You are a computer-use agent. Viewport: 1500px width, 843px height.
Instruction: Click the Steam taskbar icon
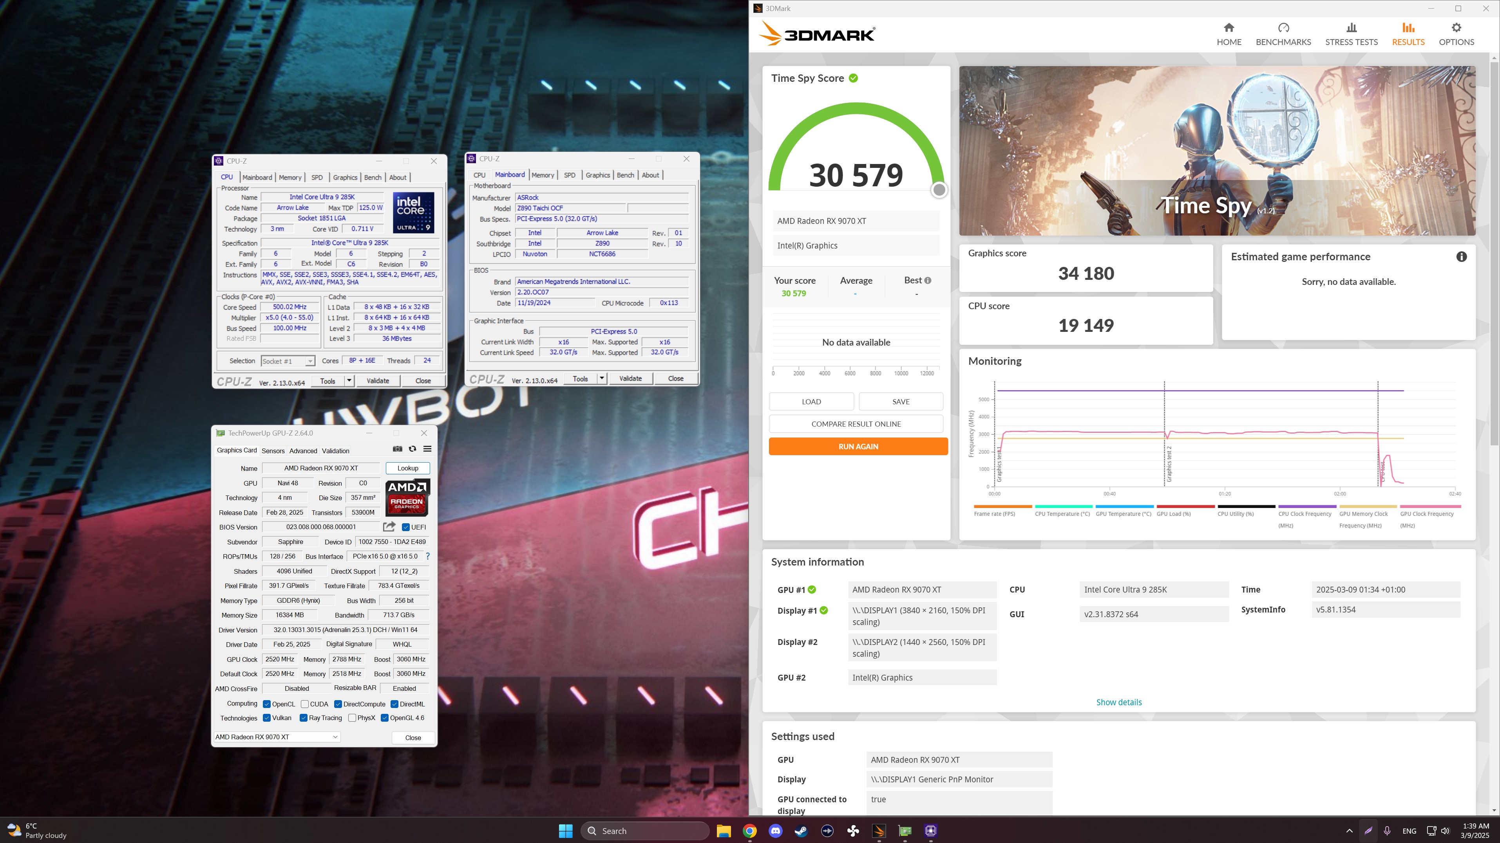click(x=801, y=831)
